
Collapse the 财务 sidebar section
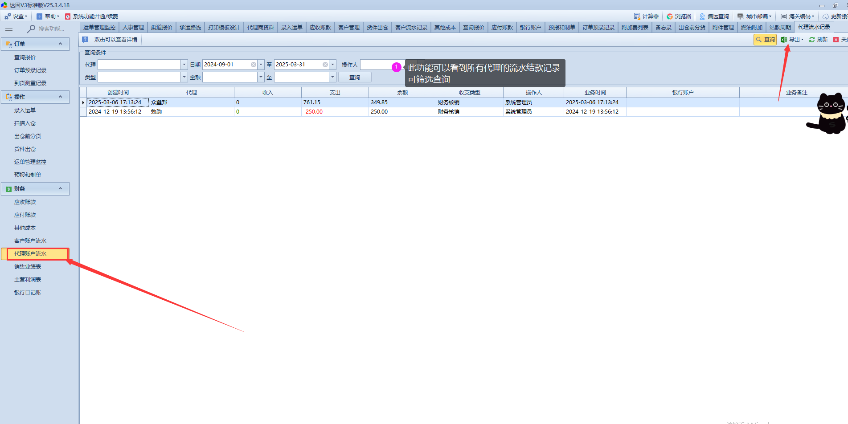coord(61,189)
